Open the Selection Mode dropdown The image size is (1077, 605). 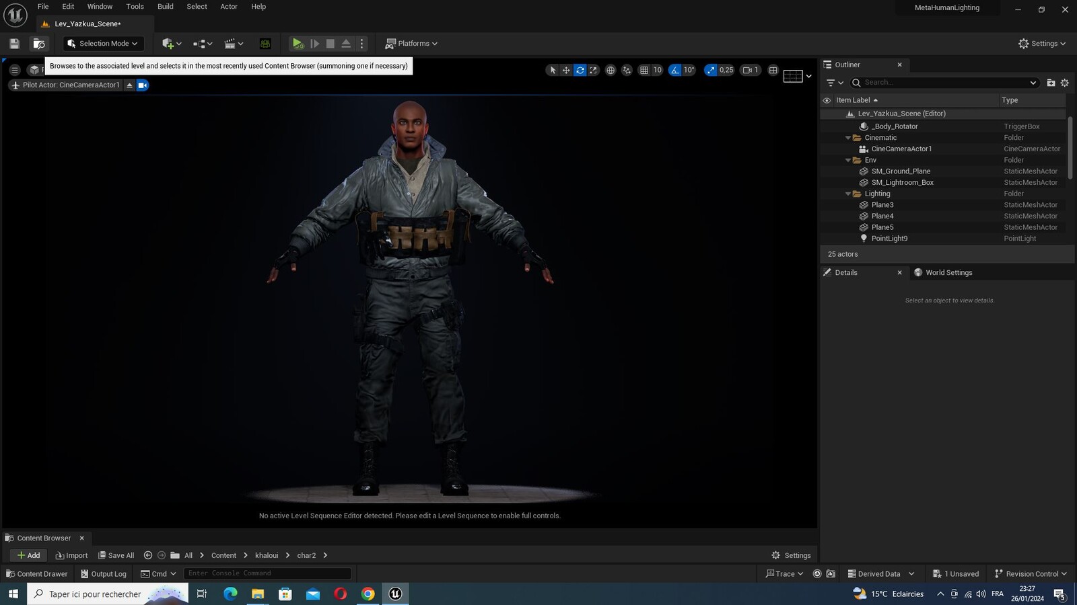(x=103, y=44)
